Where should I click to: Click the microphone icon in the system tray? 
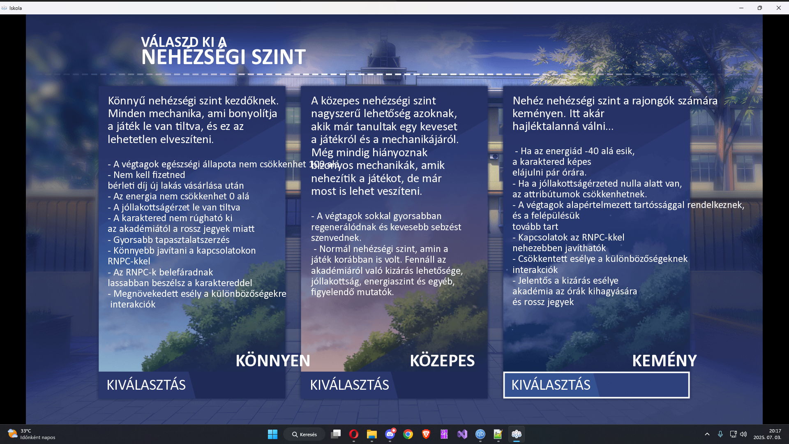(720, 434)
